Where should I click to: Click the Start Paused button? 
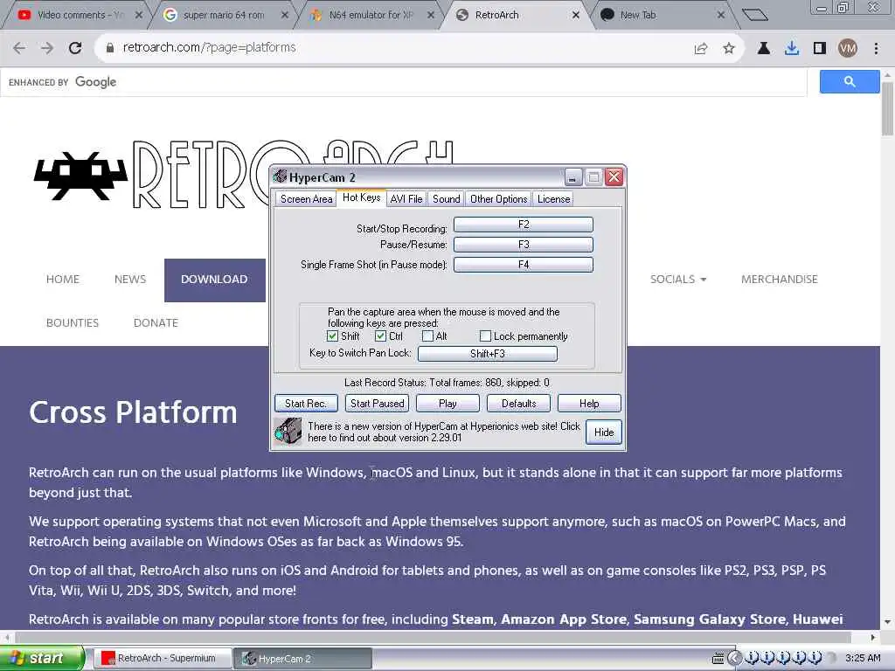[378, 404]
